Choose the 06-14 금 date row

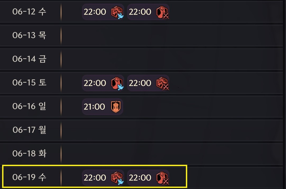coord(141,59)
